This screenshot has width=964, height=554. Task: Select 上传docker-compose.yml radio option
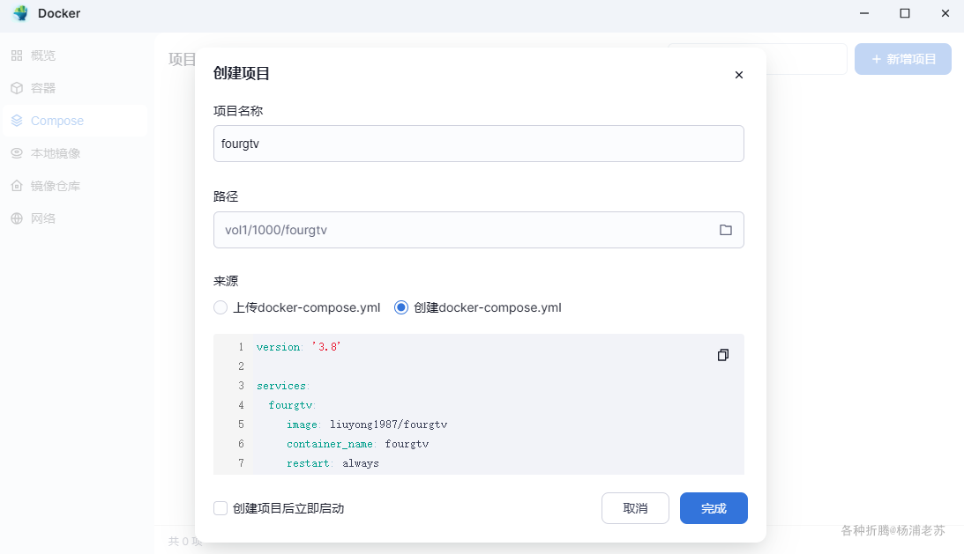coord(220,307)
